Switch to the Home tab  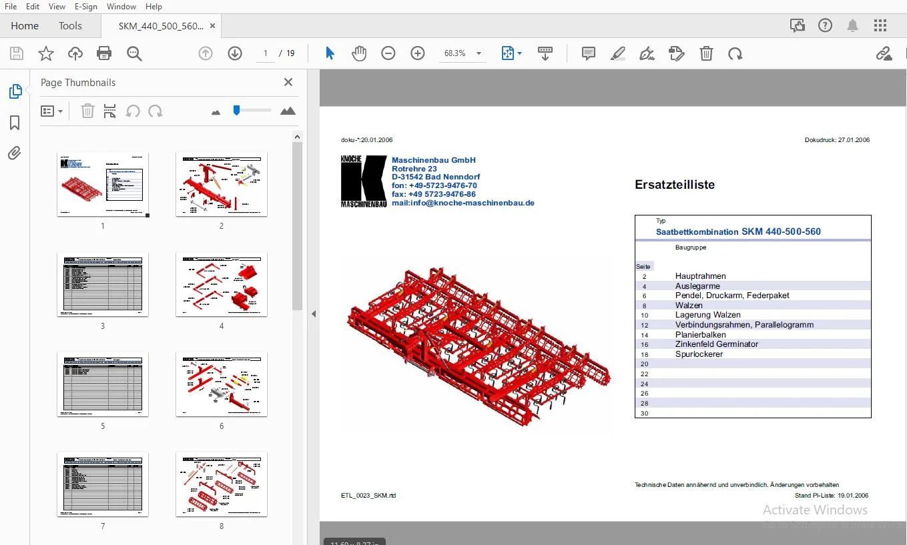[25, 25]
